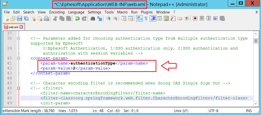Screen dimensions: 261x115
Task: Click INS mode in the status bar
Action: click(249, 111)
